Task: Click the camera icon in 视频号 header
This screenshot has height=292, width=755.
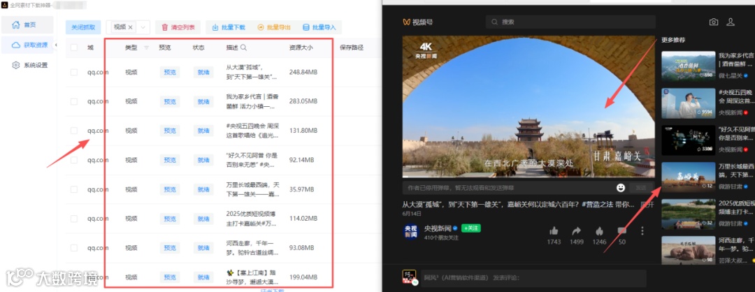Action: 714,22
